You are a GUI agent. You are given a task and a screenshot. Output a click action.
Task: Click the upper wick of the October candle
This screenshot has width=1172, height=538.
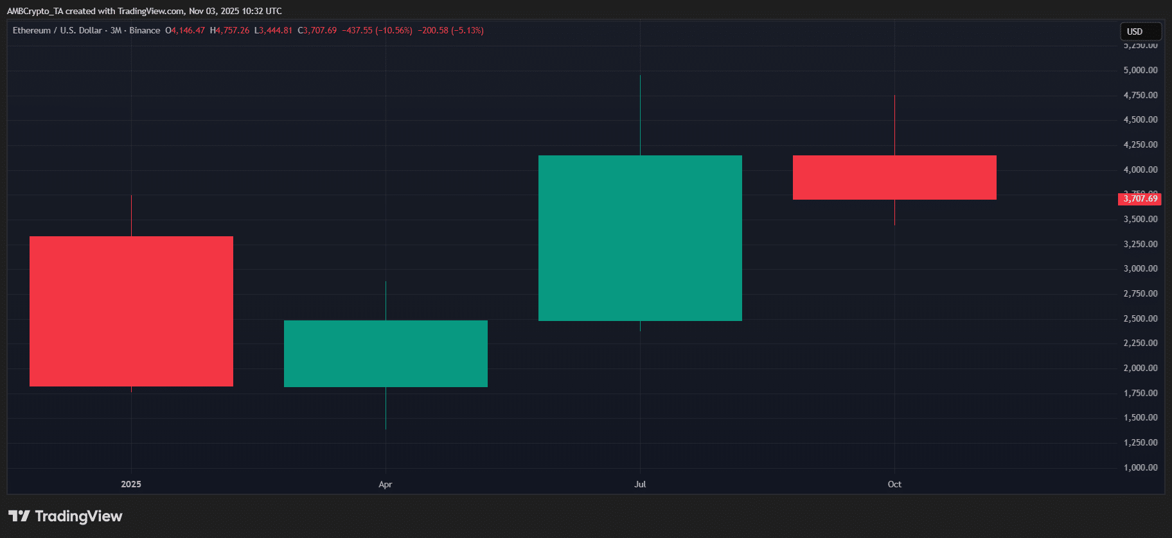[894, 125]
